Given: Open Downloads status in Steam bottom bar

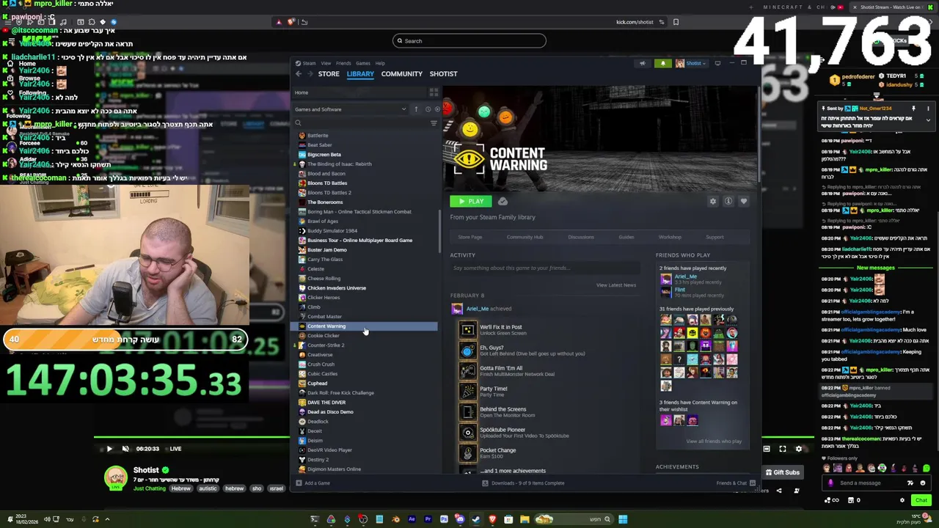Looking at the screenshot, I should (x=523, y=483).
